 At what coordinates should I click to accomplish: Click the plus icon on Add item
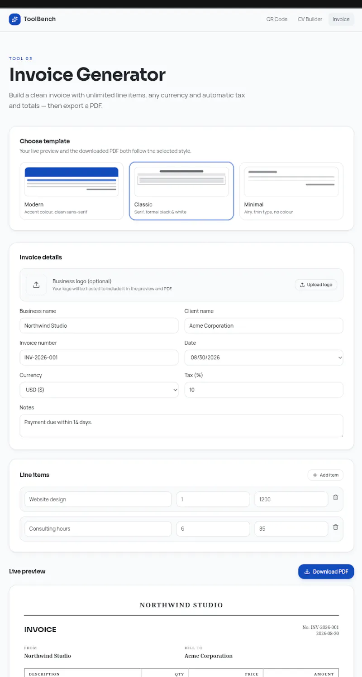(315, 475)
